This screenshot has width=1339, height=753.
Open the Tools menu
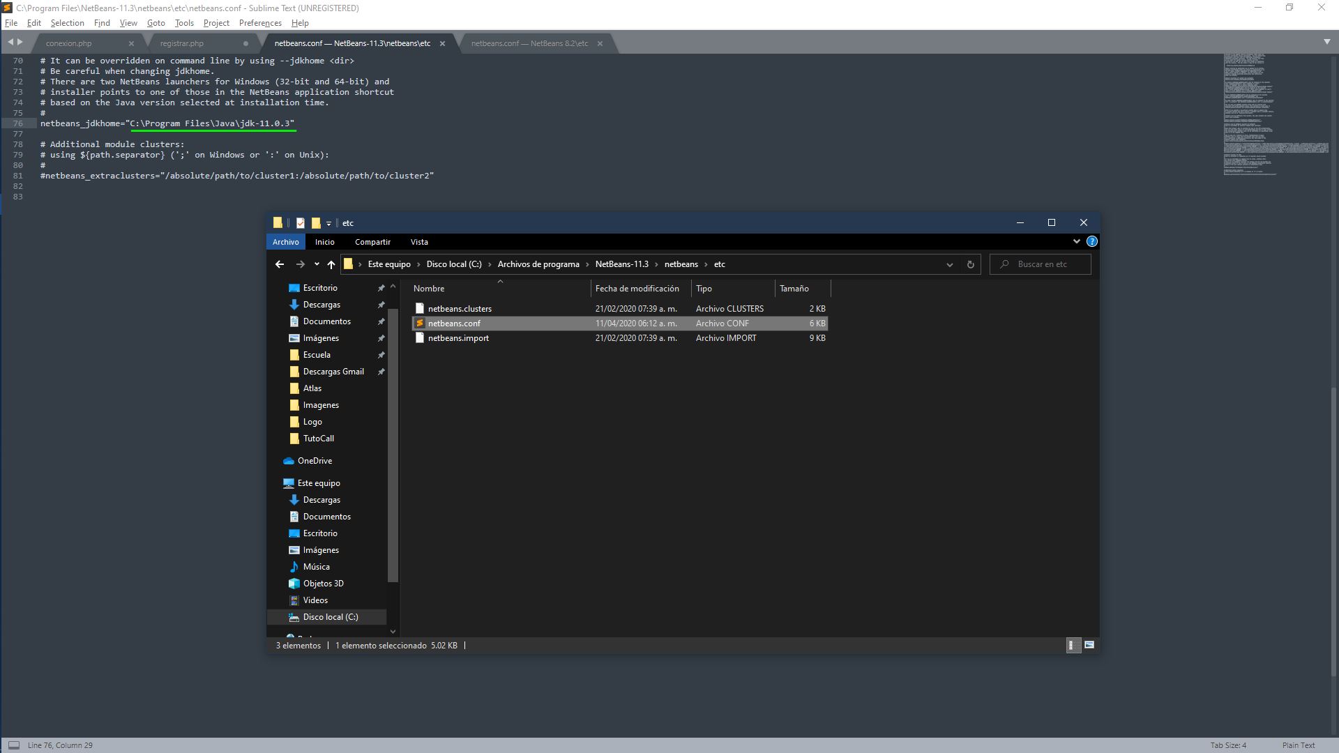coord(184,23)
